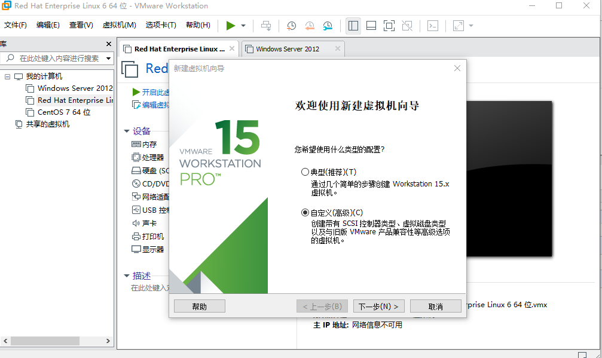The image size is (602, 358).
Task: Click the green power-on play icon
Action: coord(230,26)
